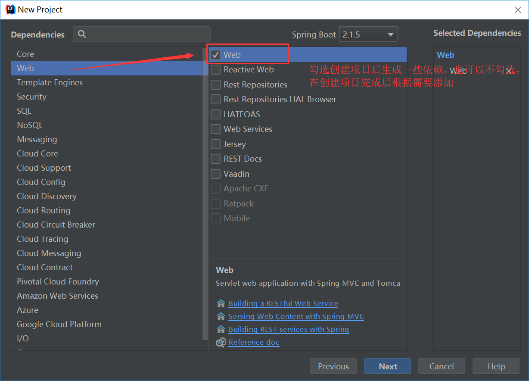Image resolution: width=529 pixels, height=381 pixels.
Task: Select the Messaging category
Action: click(x=107, y=139)
